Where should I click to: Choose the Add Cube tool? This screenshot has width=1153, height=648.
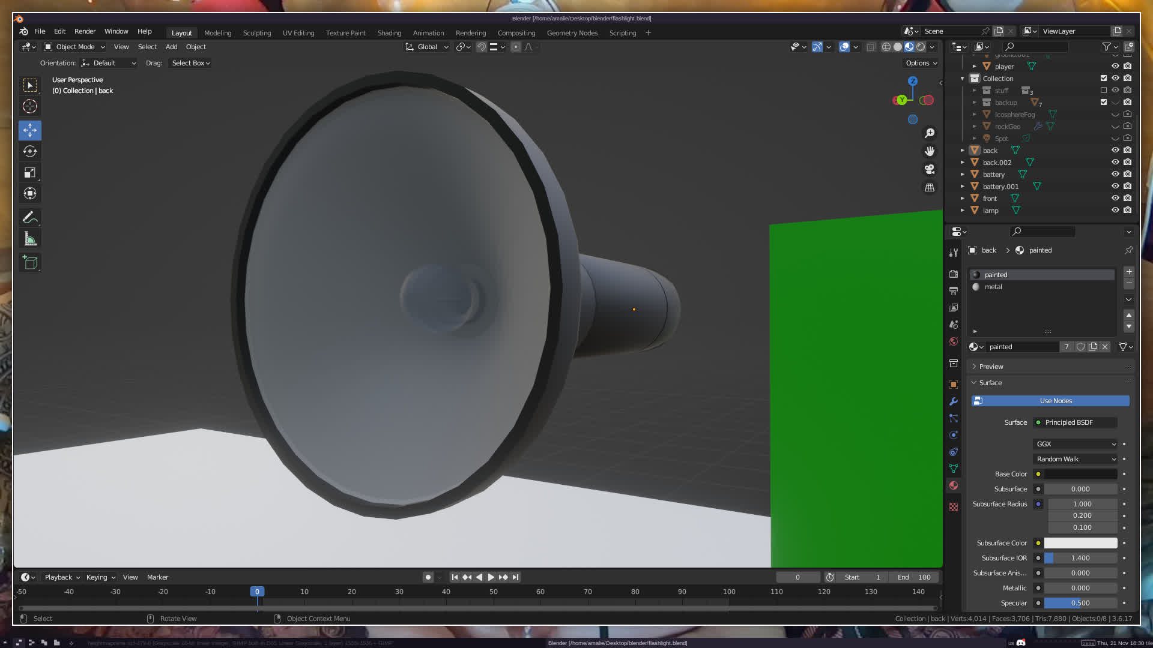(30, 262)
